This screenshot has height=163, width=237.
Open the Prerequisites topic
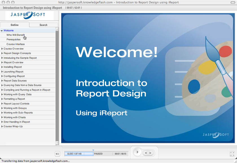click(x=14, y=39)
